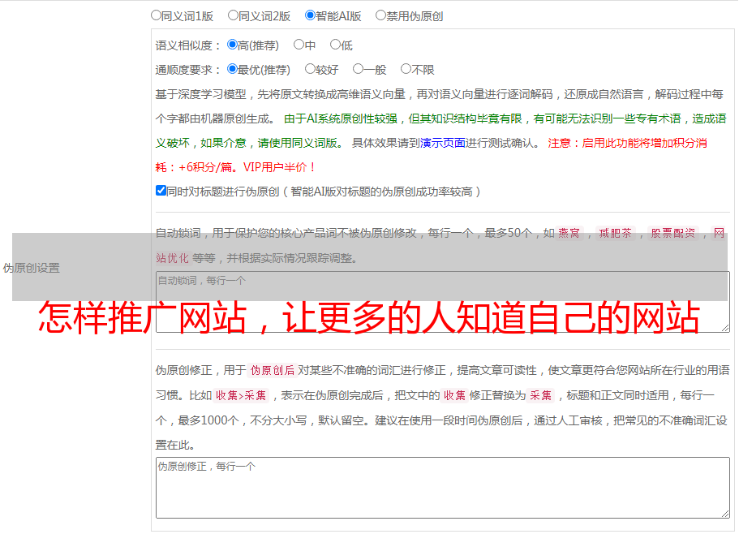Set 通顺度要求 to 一般

tap(358, 69)
